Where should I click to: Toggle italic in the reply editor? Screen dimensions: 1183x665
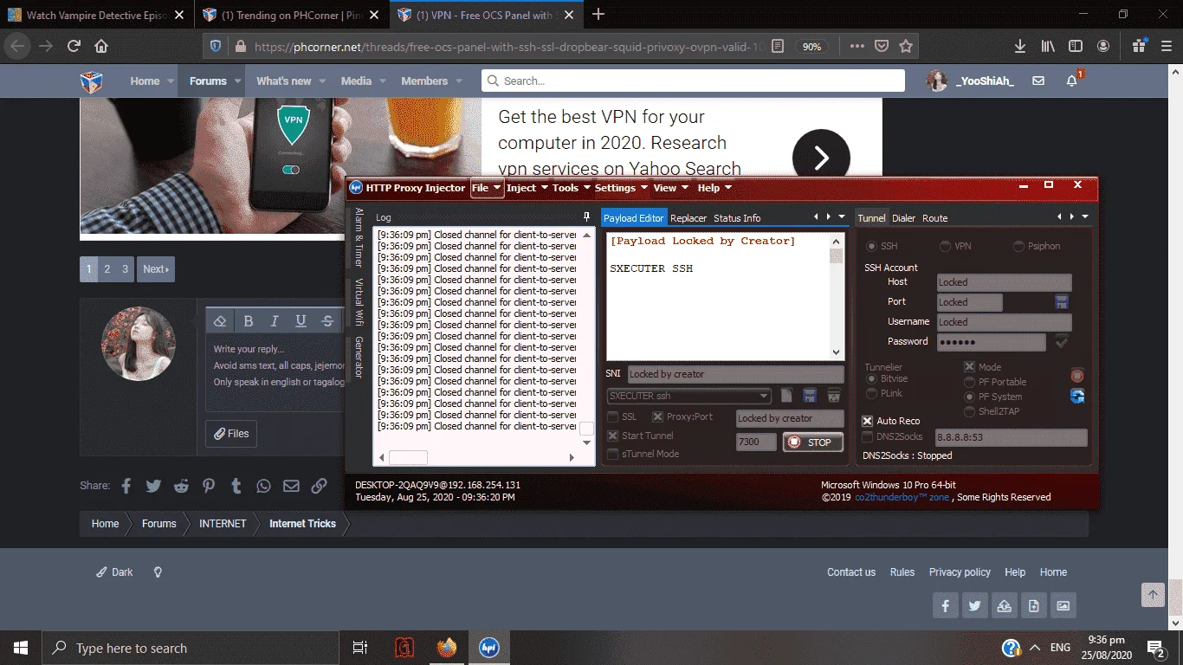(x=275, y=321)
